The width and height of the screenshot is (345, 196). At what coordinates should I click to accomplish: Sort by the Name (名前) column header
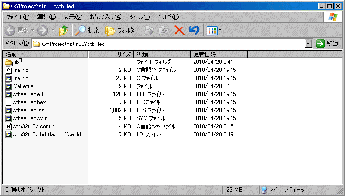[46, 54]
